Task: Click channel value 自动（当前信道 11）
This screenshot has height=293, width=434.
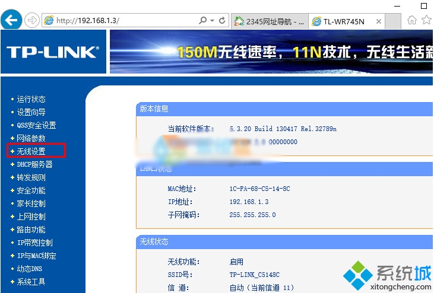Action: pyautogui.click(x=262, y=288)
